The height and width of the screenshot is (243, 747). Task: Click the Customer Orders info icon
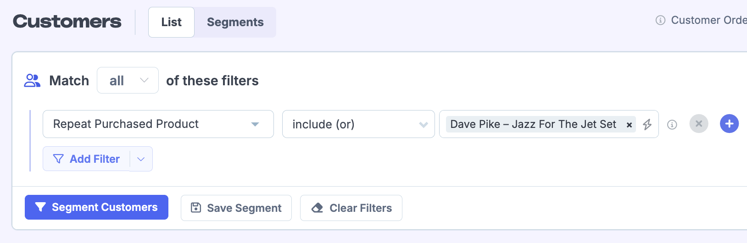click(x=660, y=20)
